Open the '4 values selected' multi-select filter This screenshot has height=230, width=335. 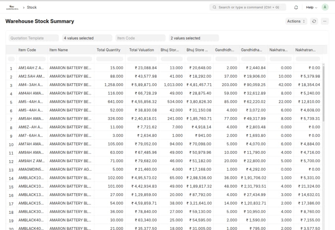[x=87, y=38]
